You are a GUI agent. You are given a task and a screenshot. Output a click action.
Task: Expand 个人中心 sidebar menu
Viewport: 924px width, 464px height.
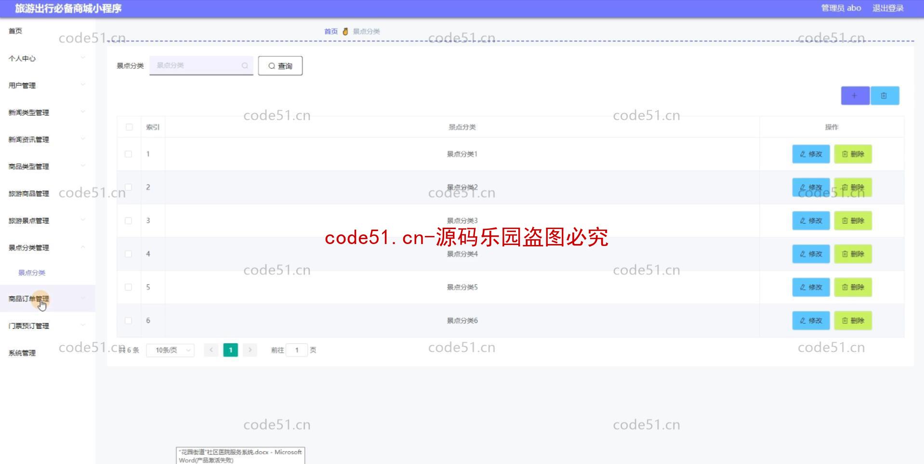coord(47,58)
